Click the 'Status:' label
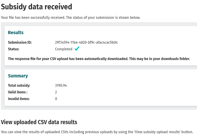 (14, 49)
